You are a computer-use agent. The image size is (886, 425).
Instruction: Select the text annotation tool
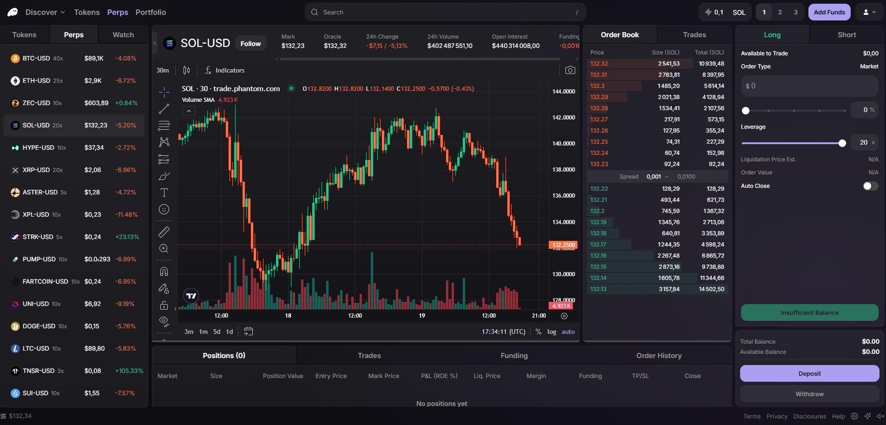[164, 193]
